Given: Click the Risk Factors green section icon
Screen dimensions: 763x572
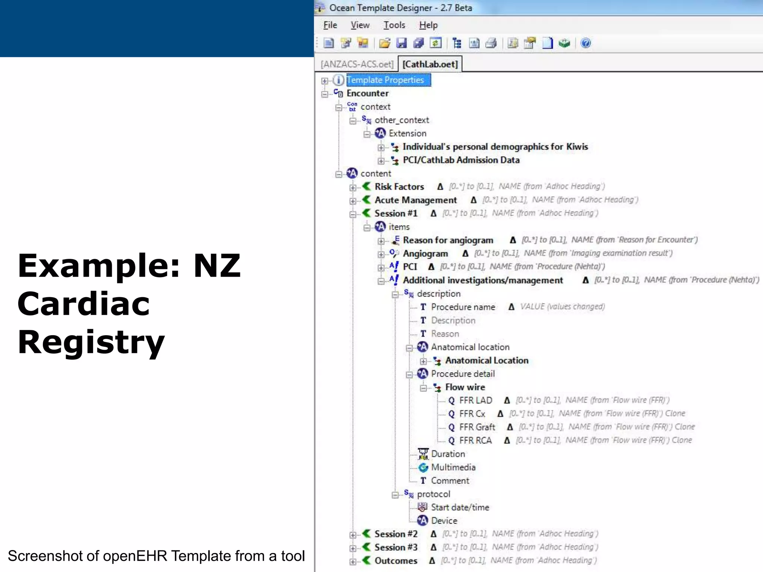Looking at the screenshot, I should click(367, 186).
